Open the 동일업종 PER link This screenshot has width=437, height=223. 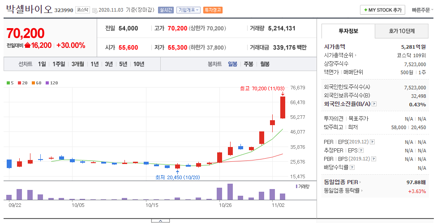pyautogui.click(x=342, y=182)
